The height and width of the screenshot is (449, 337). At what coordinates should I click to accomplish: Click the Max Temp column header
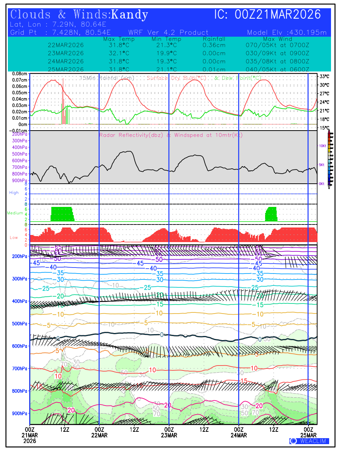pos(119,39)
